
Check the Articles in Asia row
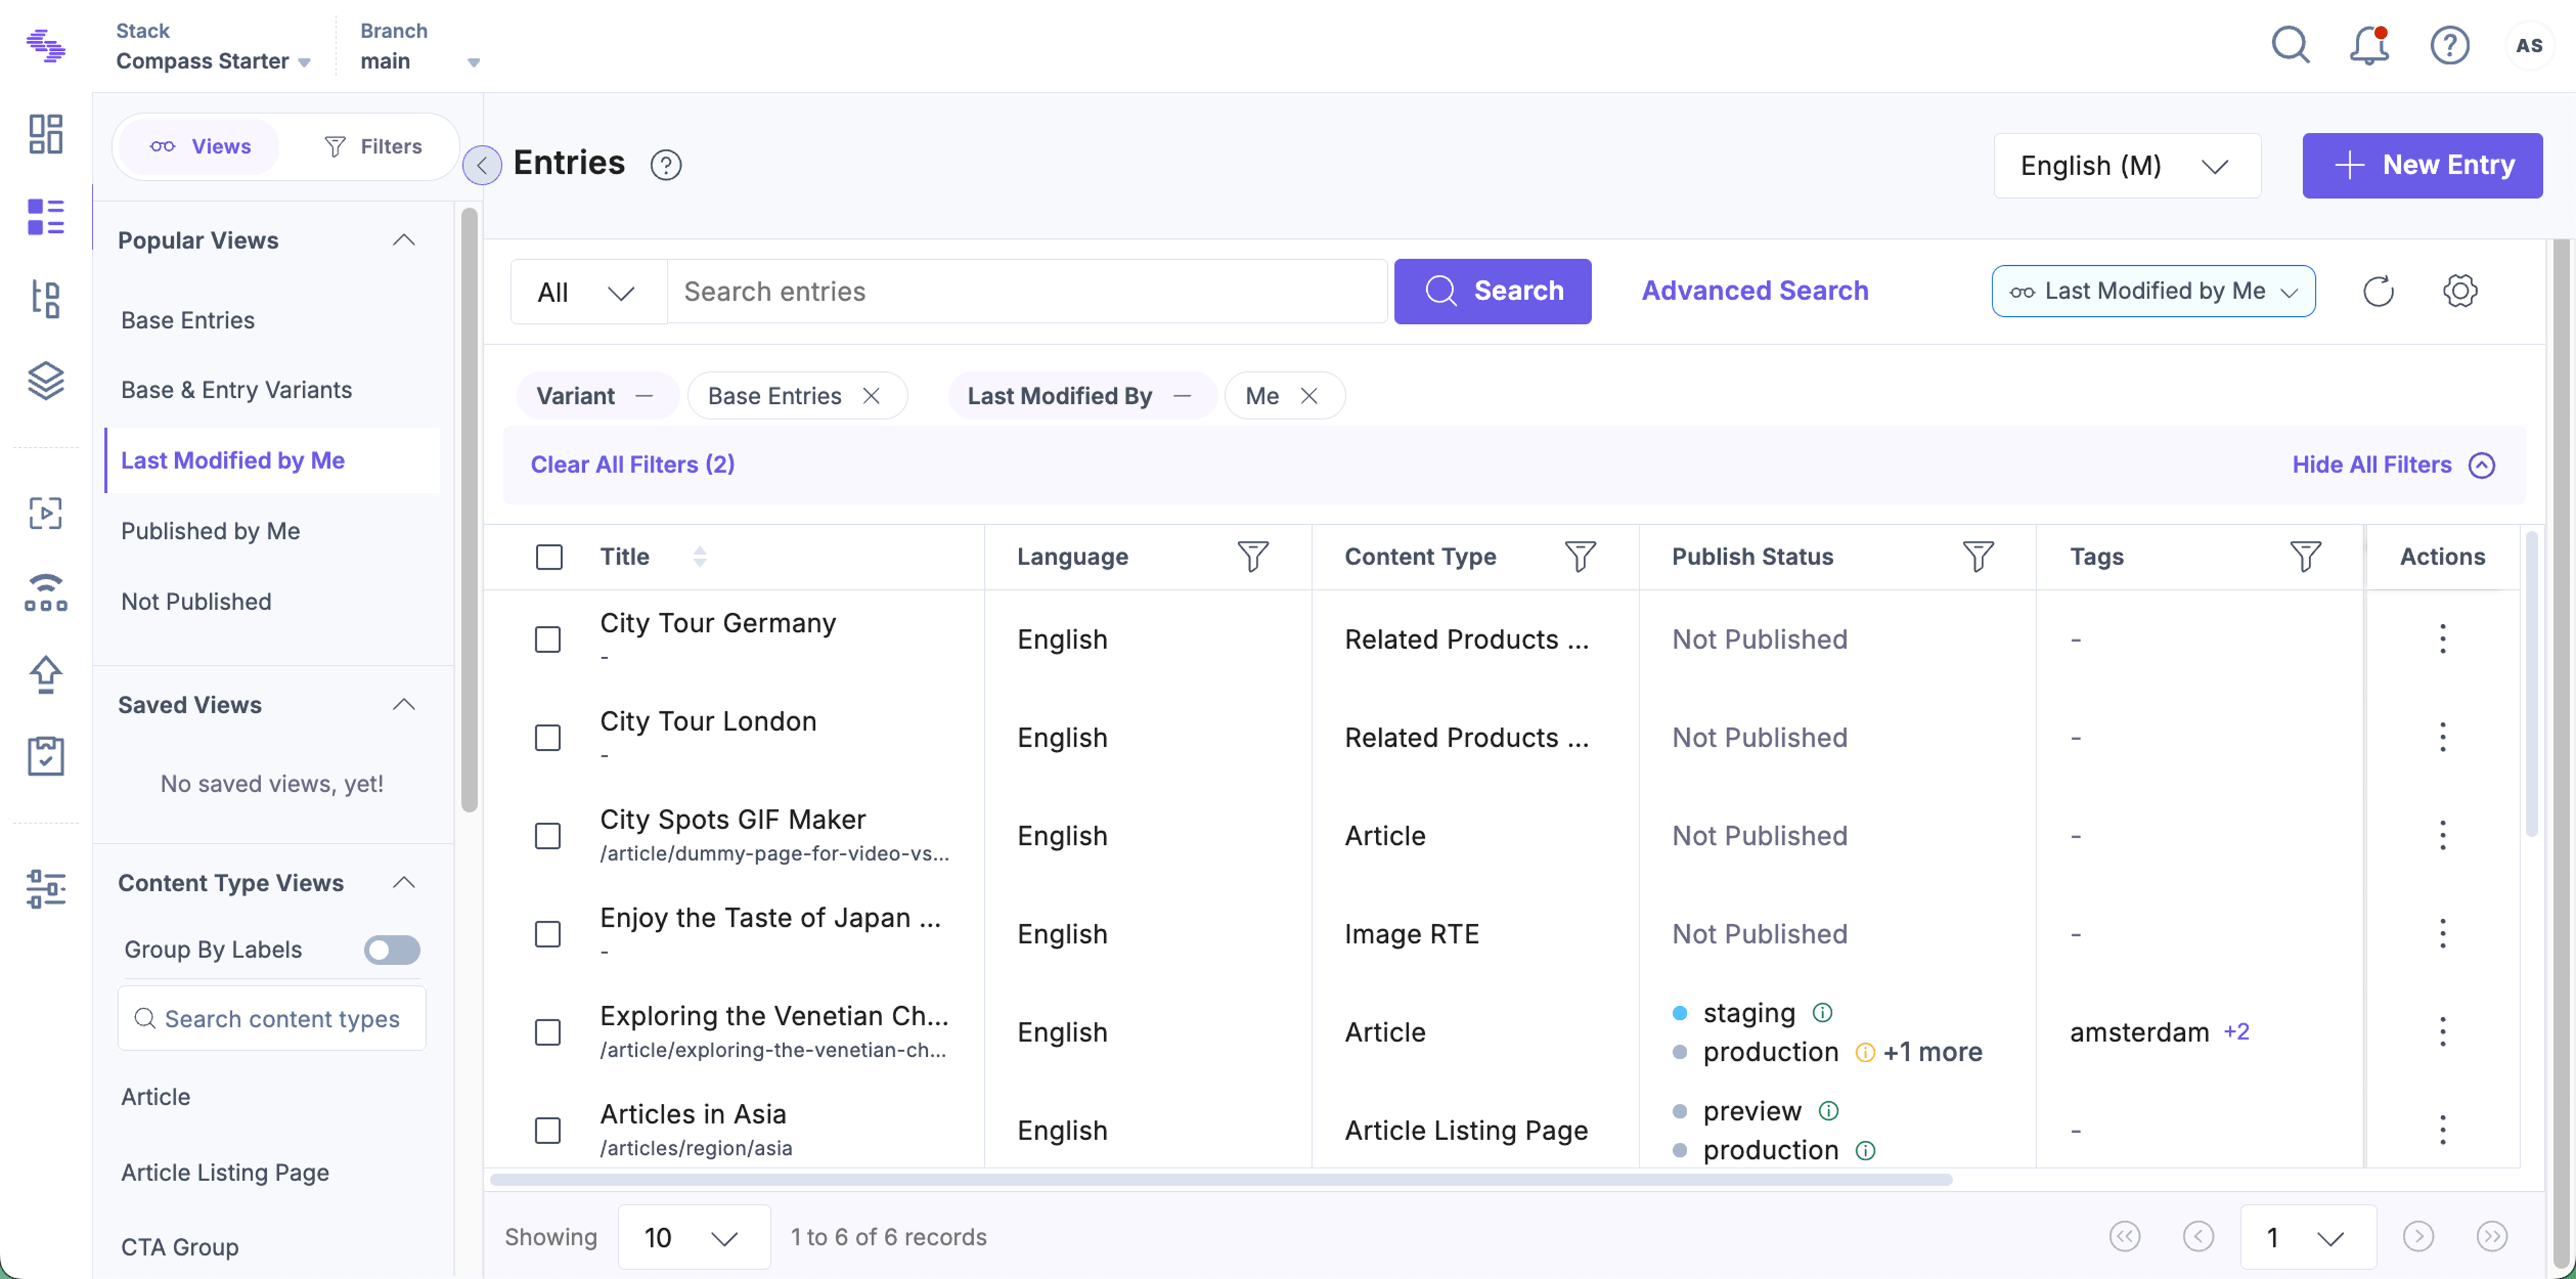point(548,1130)
